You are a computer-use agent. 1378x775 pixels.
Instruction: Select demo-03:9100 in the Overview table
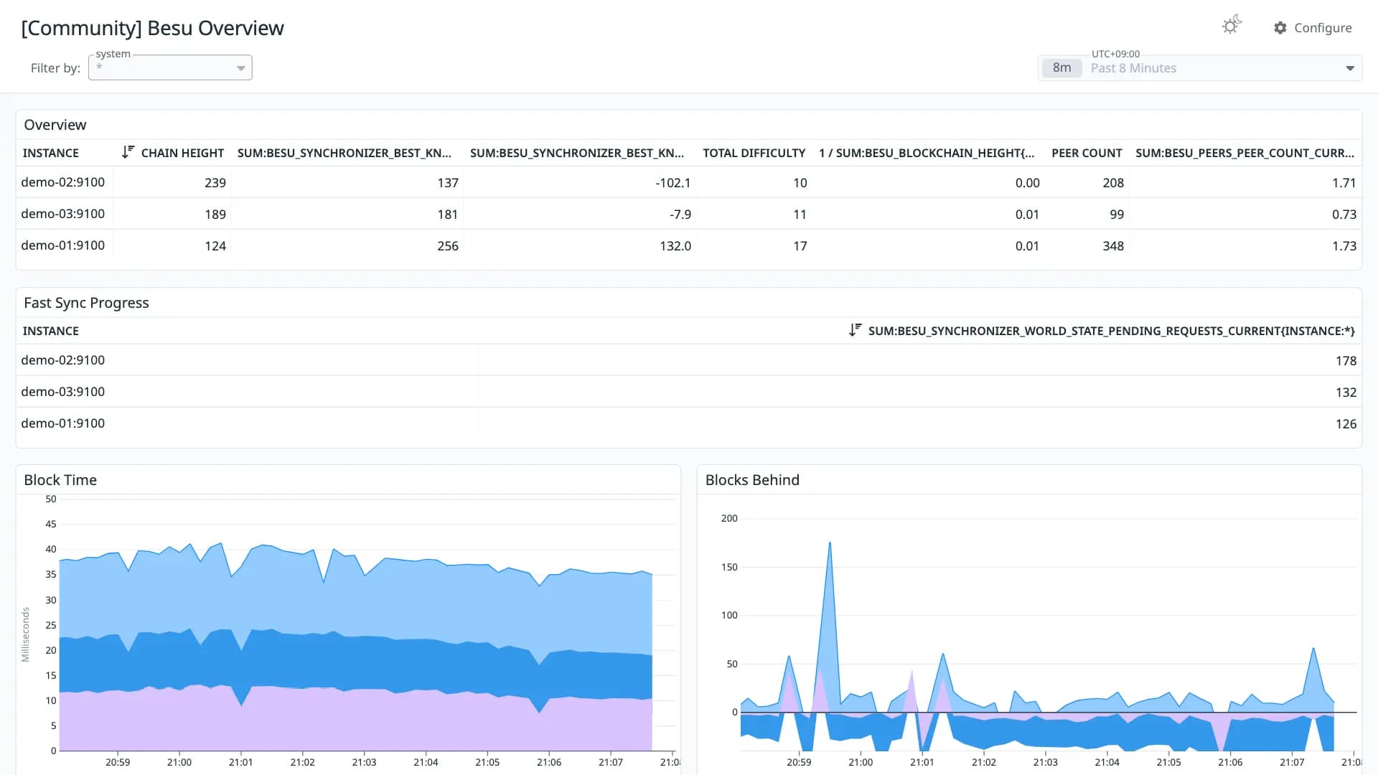pyautogui.click(x=63, y=214)
